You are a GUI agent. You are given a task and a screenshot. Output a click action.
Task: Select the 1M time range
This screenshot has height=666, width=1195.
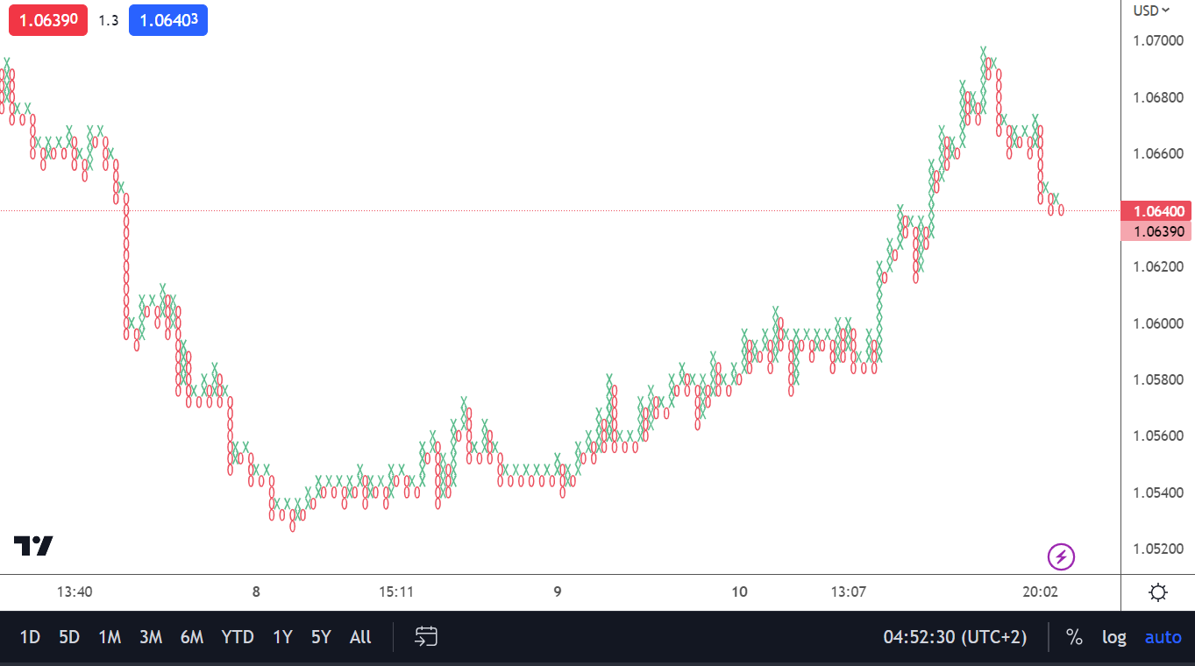(x=110, y=637)
